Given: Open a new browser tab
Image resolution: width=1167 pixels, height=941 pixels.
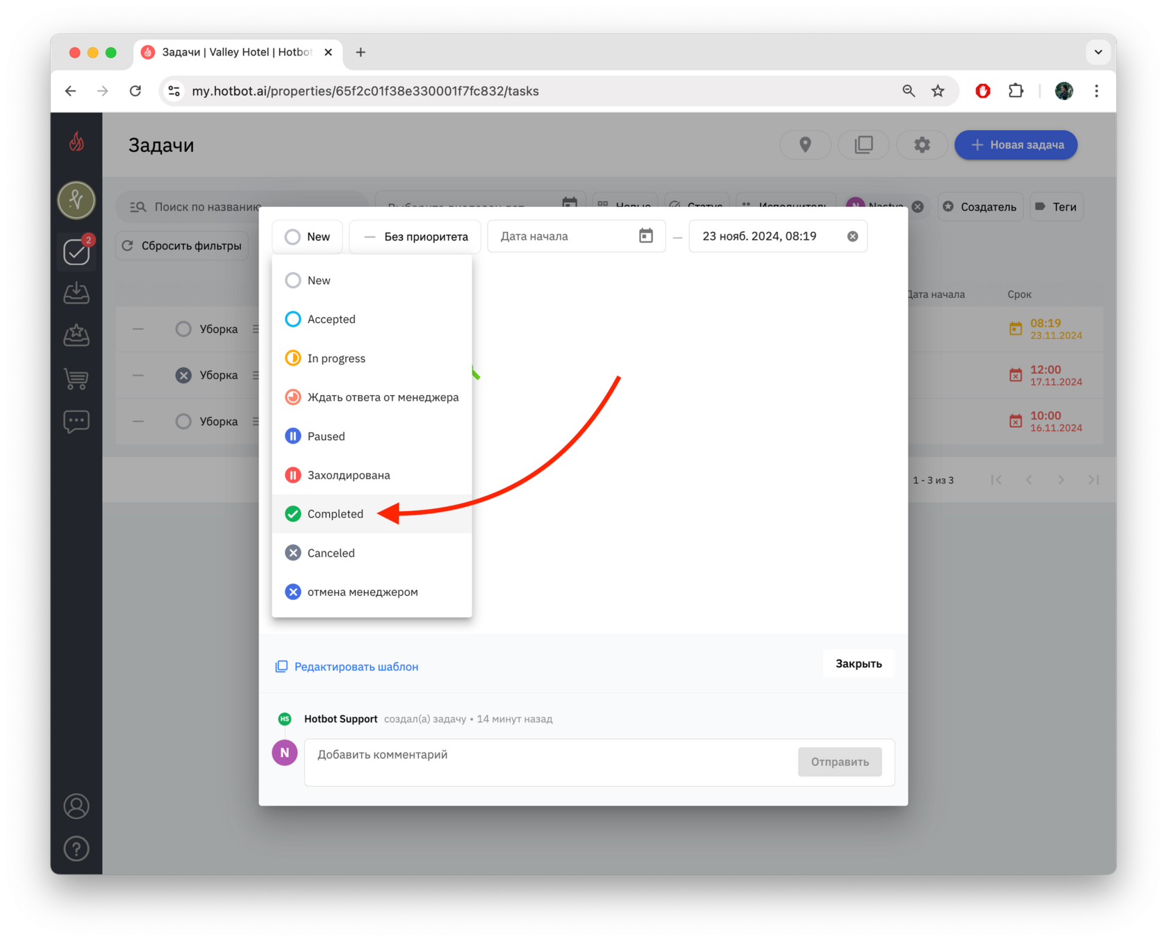Looking at the screenshot, I should [361, 52].
